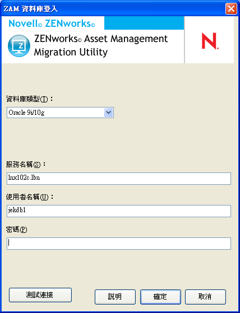Click the 資料庫類型(T) label
This screenshot has height=313, width=240.
point(30,99)
